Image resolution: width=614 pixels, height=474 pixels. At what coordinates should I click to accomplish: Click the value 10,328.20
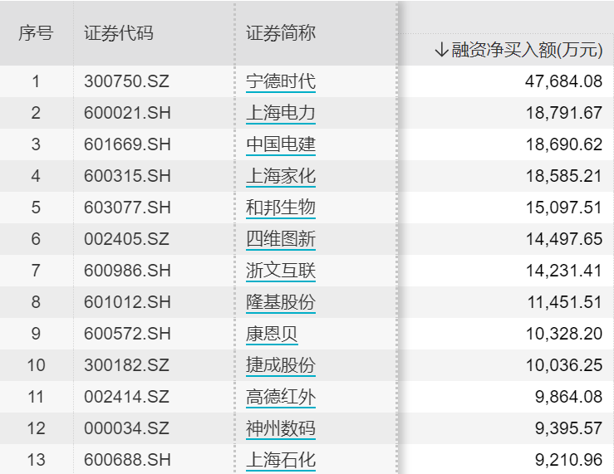[x=564, y=334]
